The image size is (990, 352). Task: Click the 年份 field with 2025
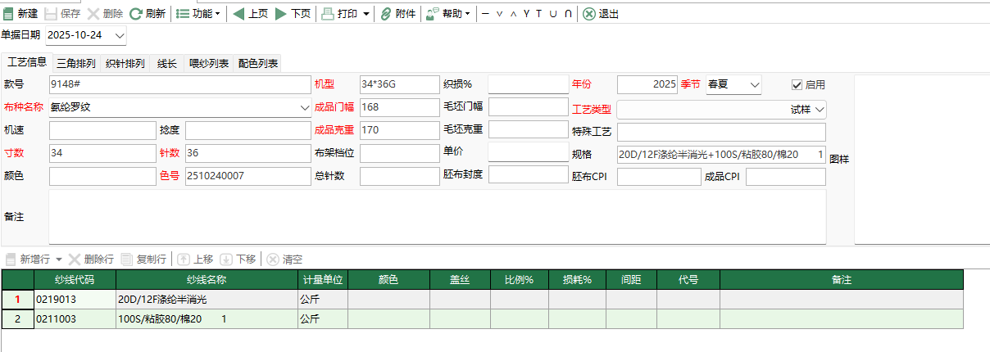pos(647,84)
